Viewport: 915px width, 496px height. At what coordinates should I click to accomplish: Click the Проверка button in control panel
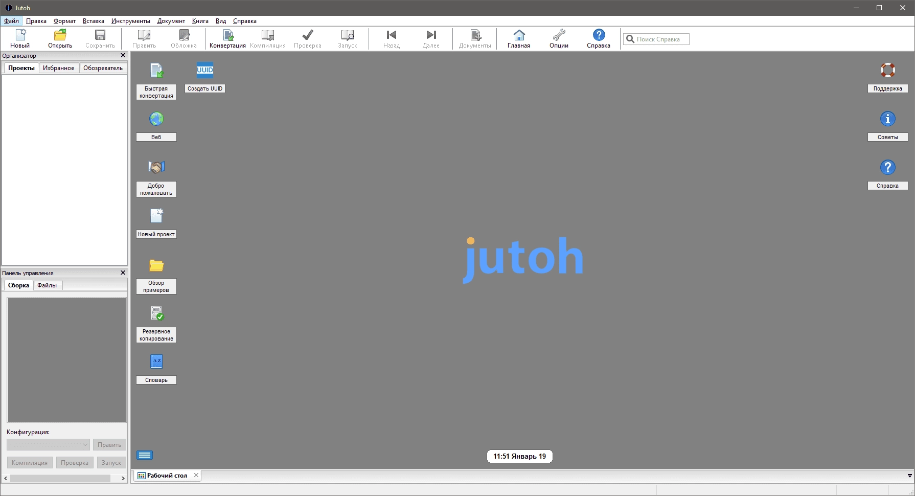click(x=75, y=463)
